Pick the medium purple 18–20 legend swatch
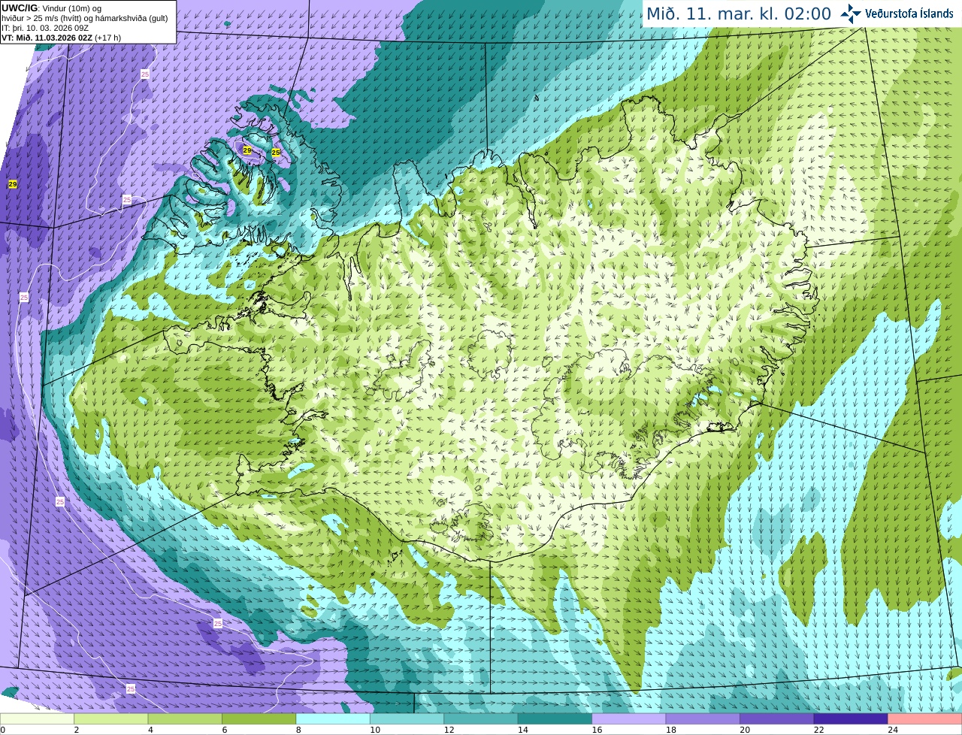 703,719
